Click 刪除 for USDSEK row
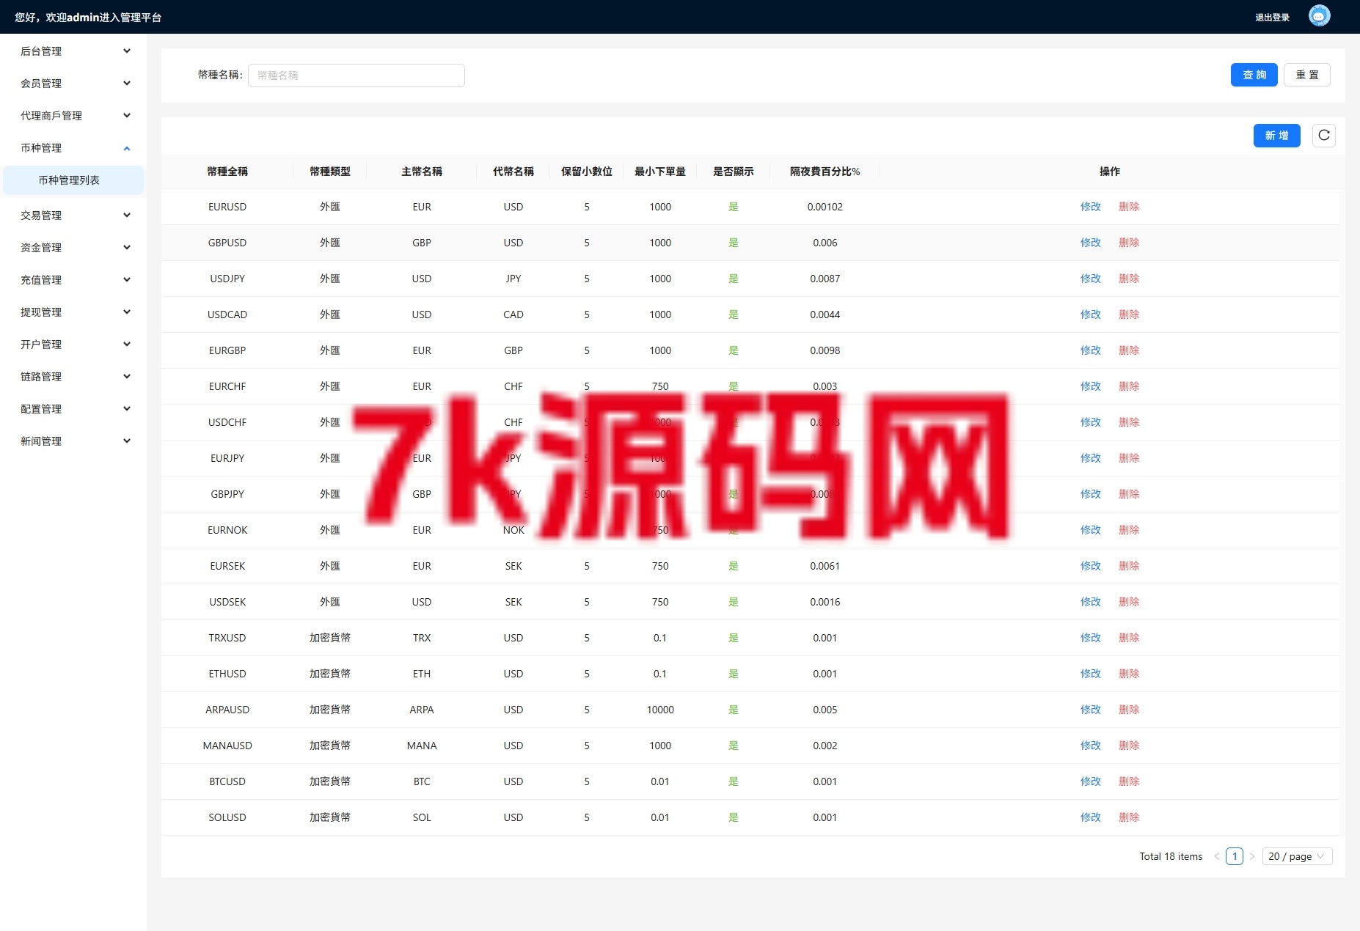The image size is (1360, 931). 1129,602
